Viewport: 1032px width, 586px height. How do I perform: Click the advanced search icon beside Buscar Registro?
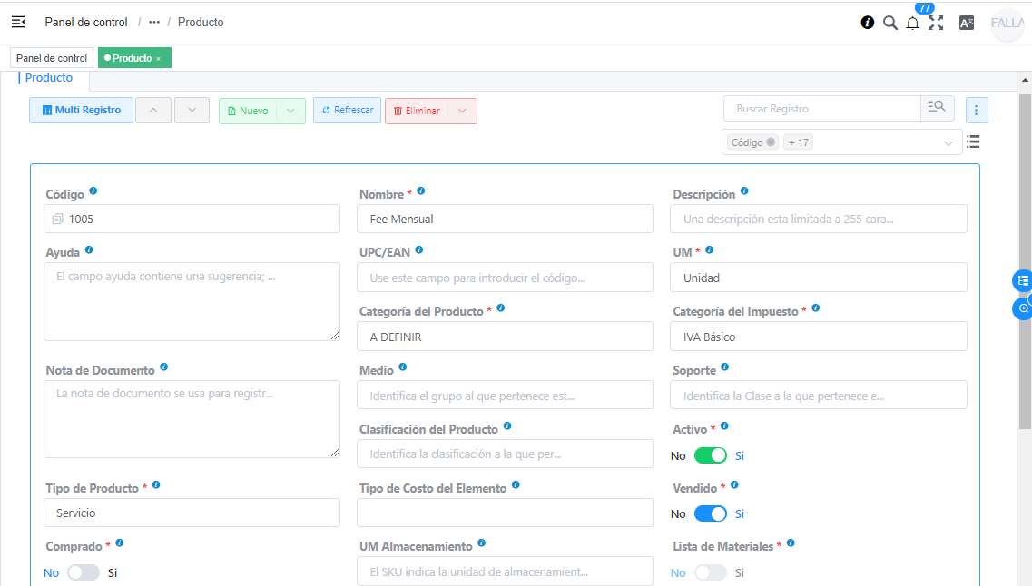click(937, 108)
